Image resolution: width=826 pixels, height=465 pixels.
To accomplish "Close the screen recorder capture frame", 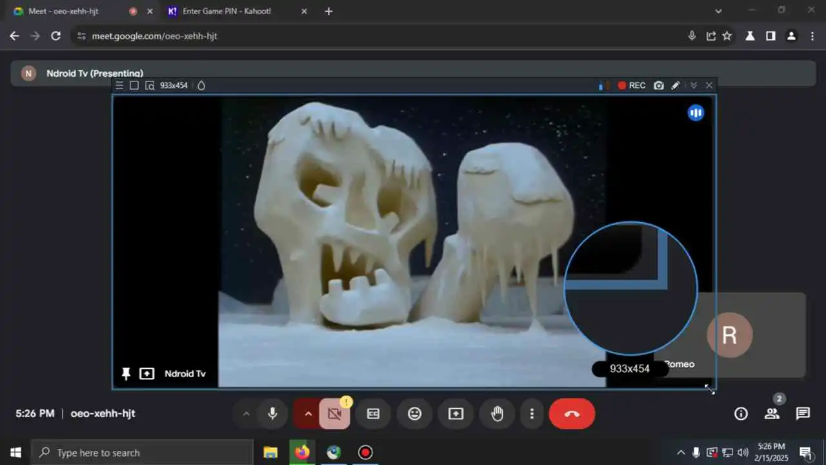I will coord(709,85).
